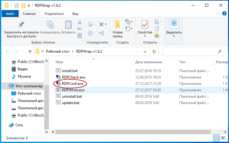Click navigation pane scroll down arrow
This screenshot has width=229, height=143.
coord(47,132)
